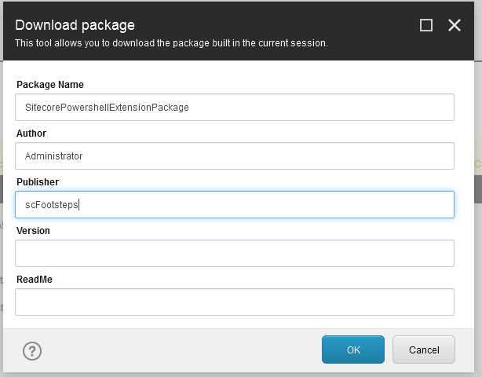Screen dimensions: 482x377
Task: Click inside the ReadMe field
Action: 235,302
